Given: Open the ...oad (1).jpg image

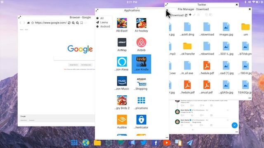Looking at the screenshot, I should 226,67.
